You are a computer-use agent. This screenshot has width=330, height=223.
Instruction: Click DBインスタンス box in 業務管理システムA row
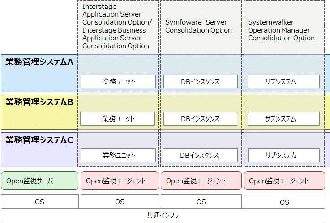[200, 81]
